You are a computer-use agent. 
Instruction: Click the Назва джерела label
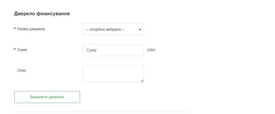31,29
